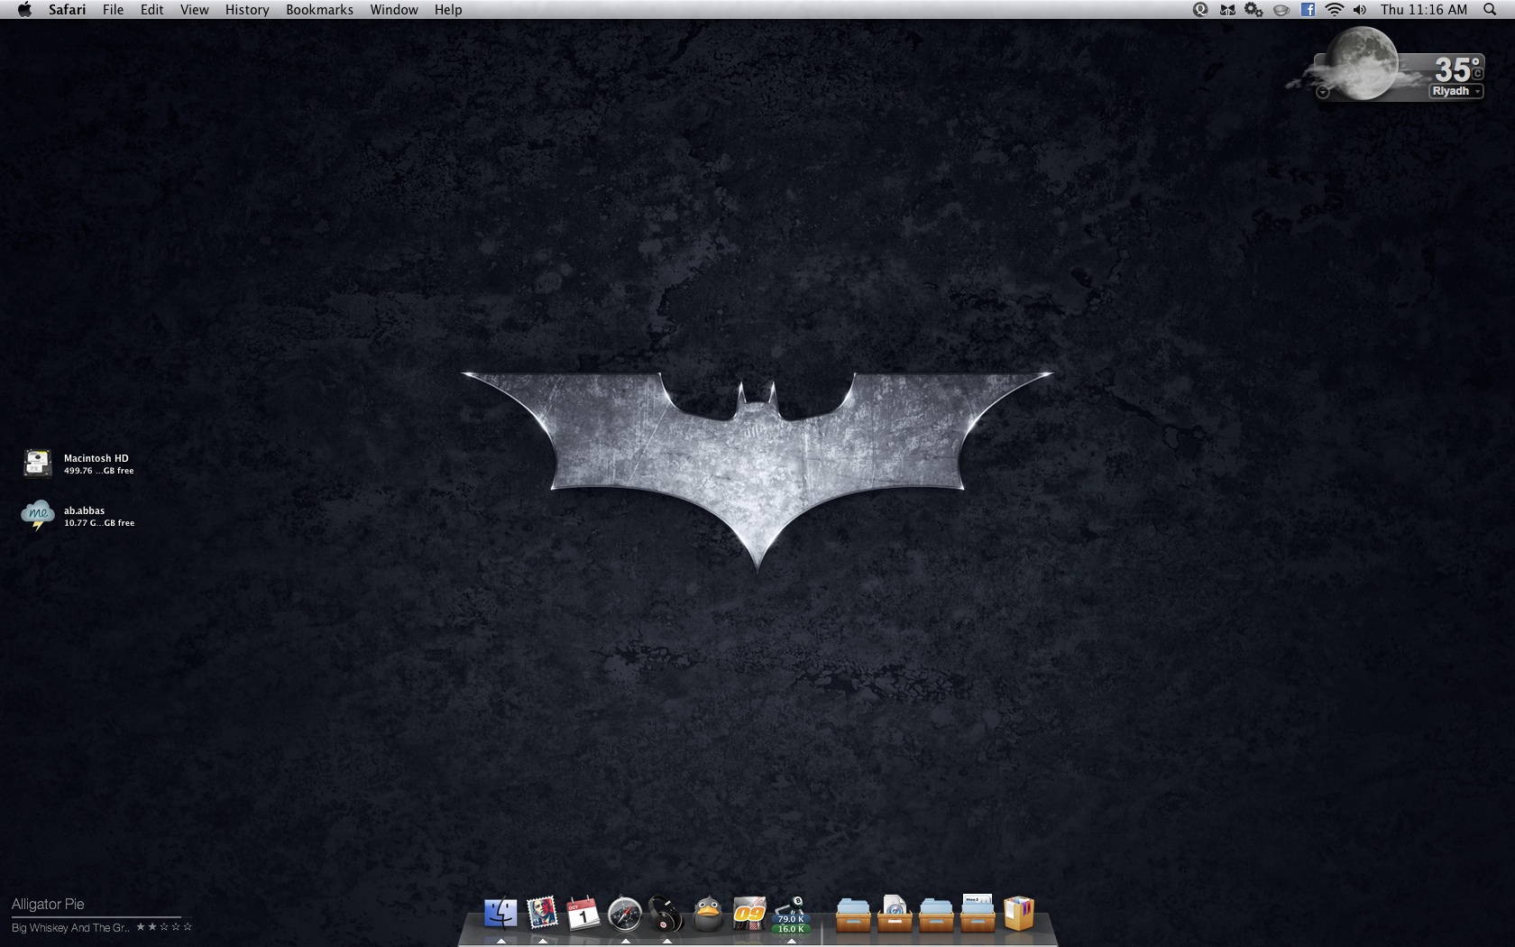Click the moon weather icon

pyautogui.click(x=1362, y=62)
